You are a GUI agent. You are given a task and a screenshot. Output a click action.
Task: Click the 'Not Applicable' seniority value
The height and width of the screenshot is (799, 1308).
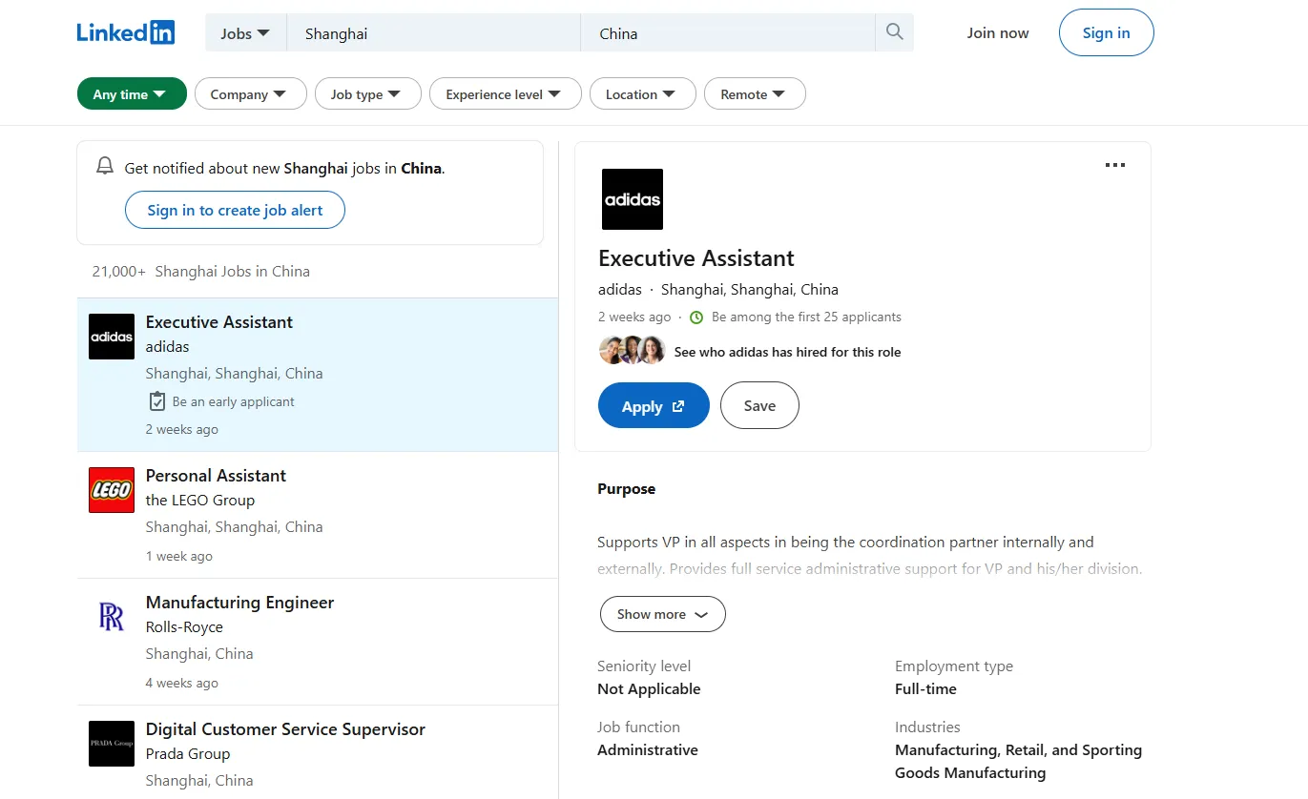click(649, 688)
